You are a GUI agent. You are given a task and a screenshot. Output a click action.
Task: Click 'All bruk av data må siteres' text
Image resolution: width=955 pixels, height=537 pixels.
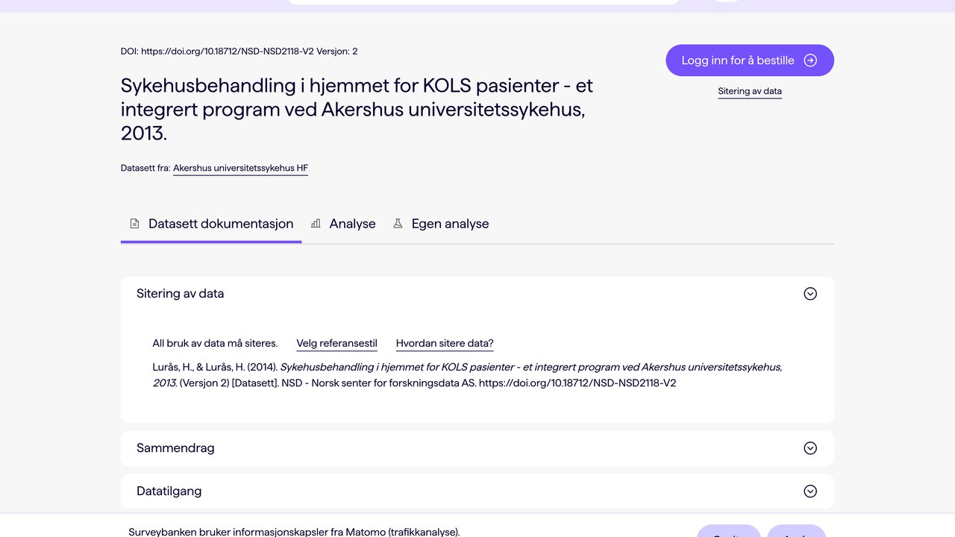[x=215, y=344]
